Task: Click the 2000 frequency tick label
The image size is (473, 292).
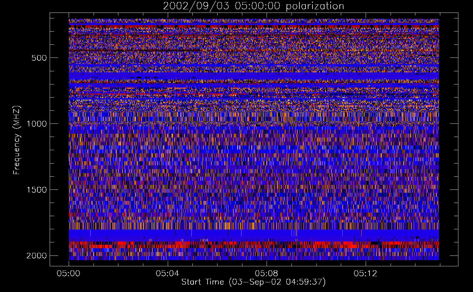Action: click(37, 256)
